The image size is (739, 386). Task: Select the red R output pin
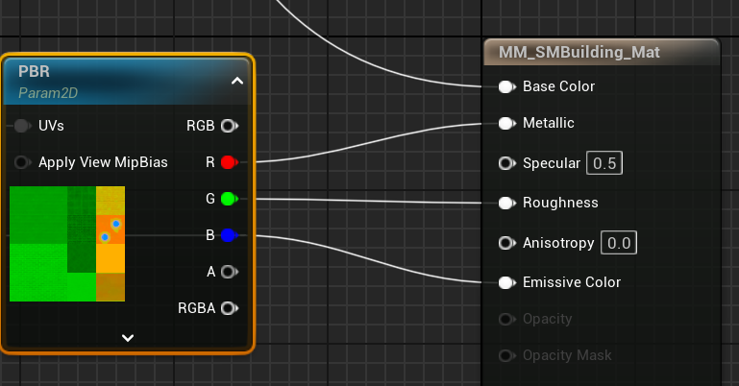pos(230,162)
